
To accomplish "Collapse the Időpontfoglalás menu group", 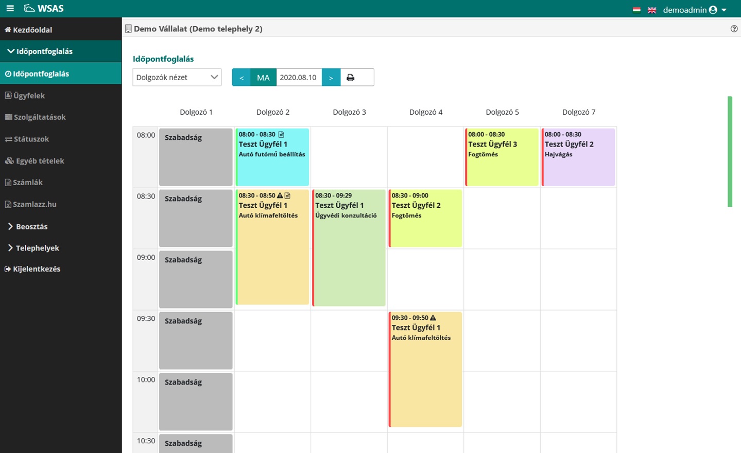I will click(x=44, y=51).
